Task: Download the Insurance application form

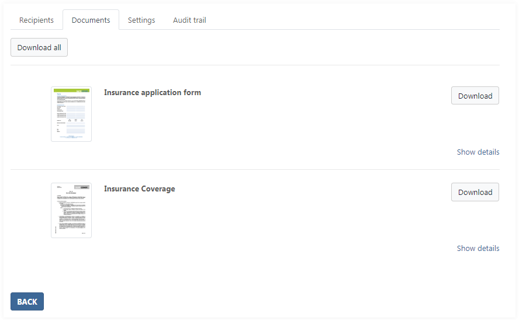Action: coord(475,96)
